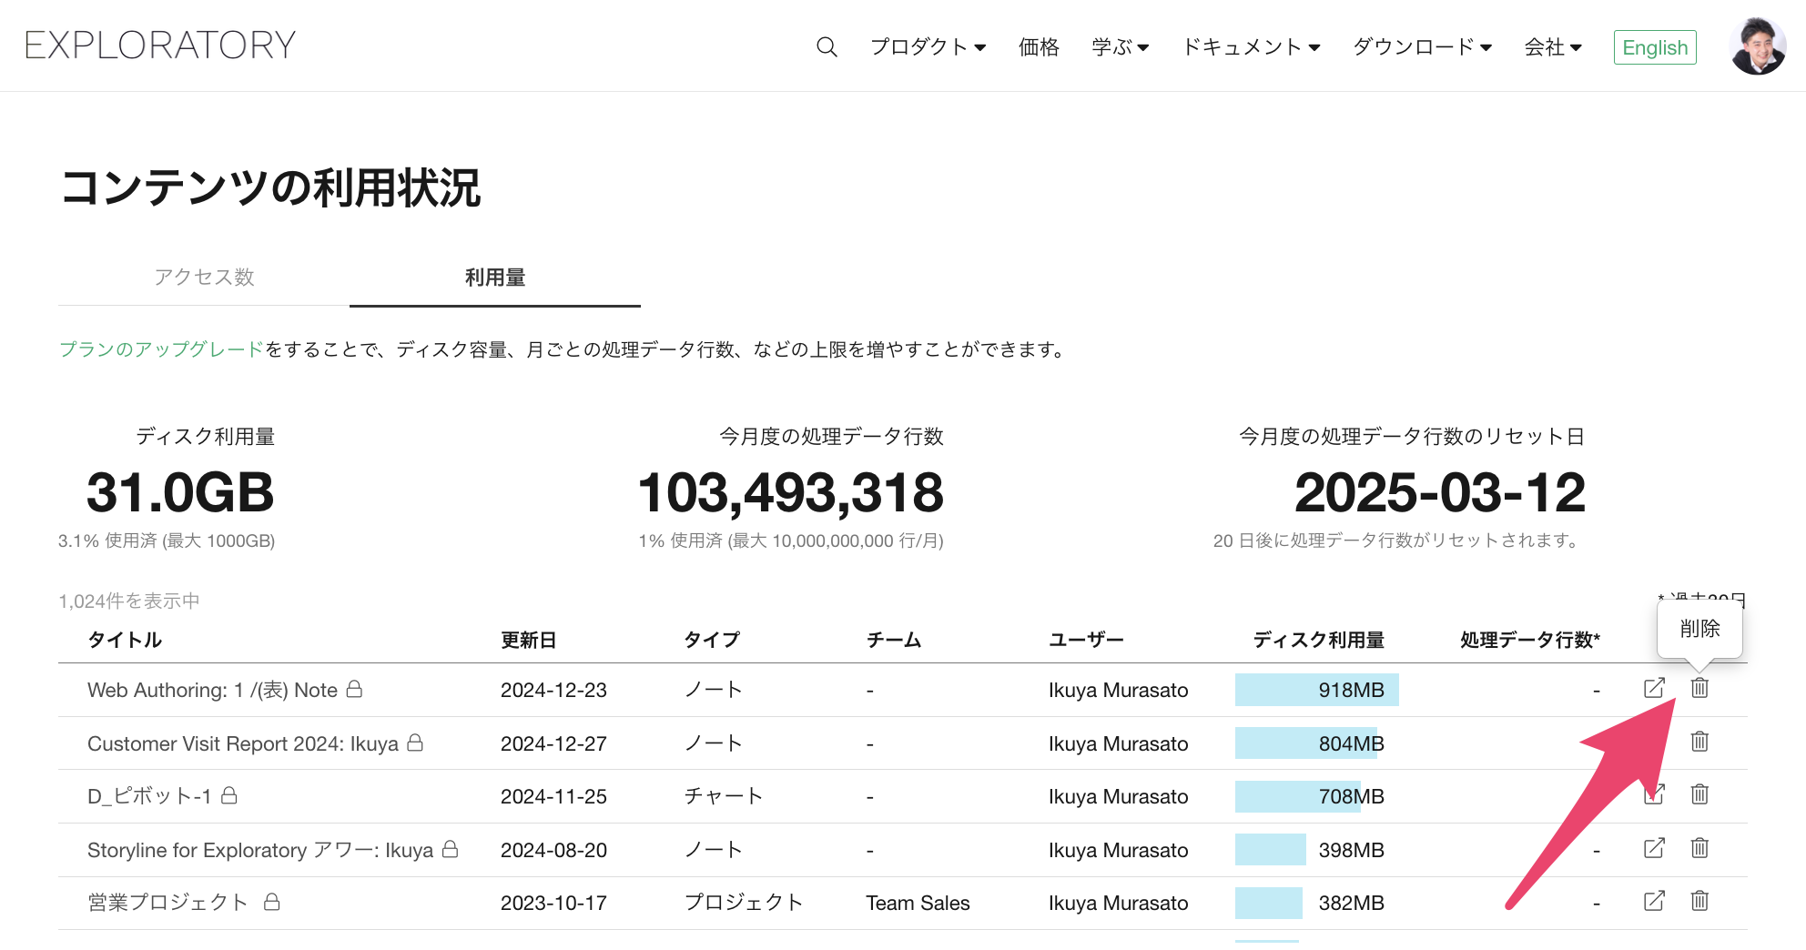The height and width of the screenshot is (950, 1806).
Task: Click the 103,493,318 processed rows value
Action: click(x=791, y=492)
